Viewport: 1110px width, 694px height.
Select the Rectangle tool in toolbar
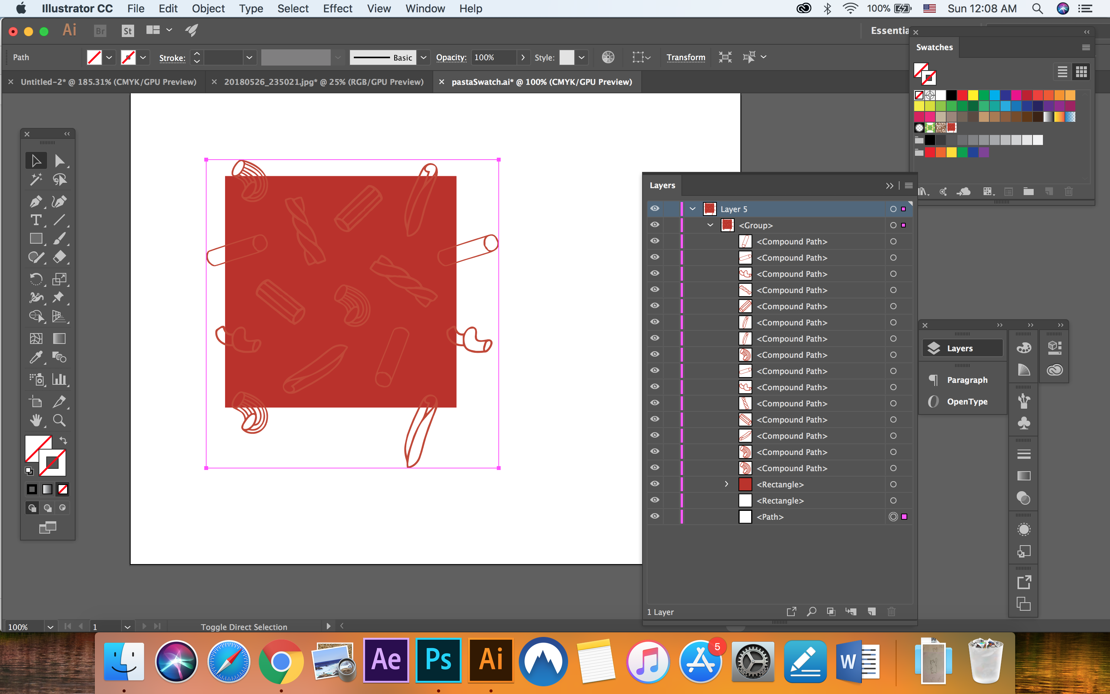[36, 238]
